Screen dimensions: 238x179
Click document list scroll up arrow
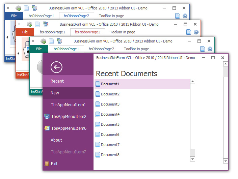coord(192,82)
